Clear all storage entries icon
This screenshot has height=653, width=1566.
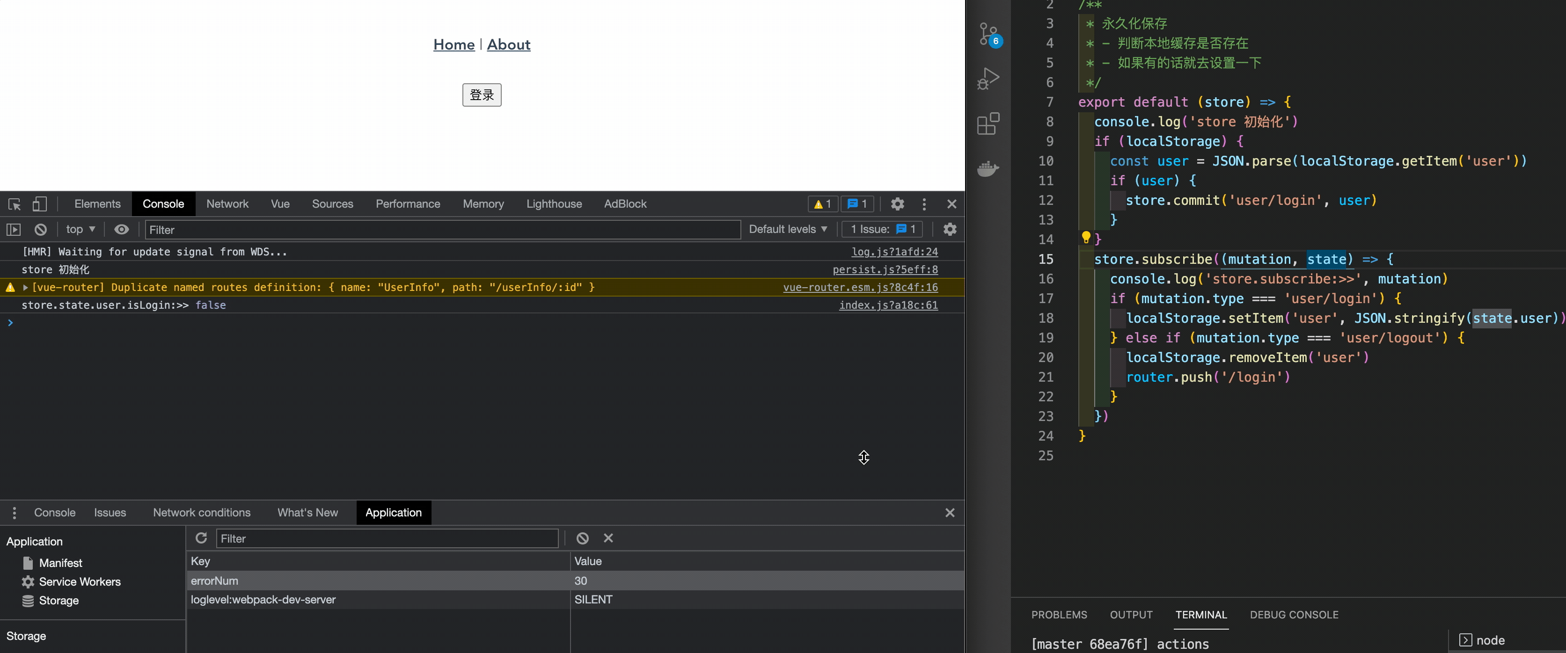[x=582, y=538]
